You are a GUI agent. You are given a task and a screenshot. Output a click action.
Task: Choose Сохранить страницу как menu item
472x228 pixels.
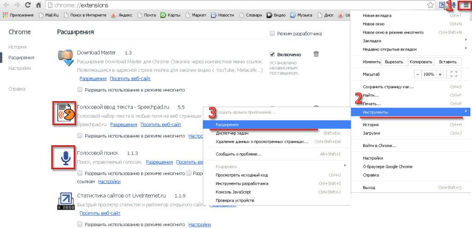pos(411,87)
